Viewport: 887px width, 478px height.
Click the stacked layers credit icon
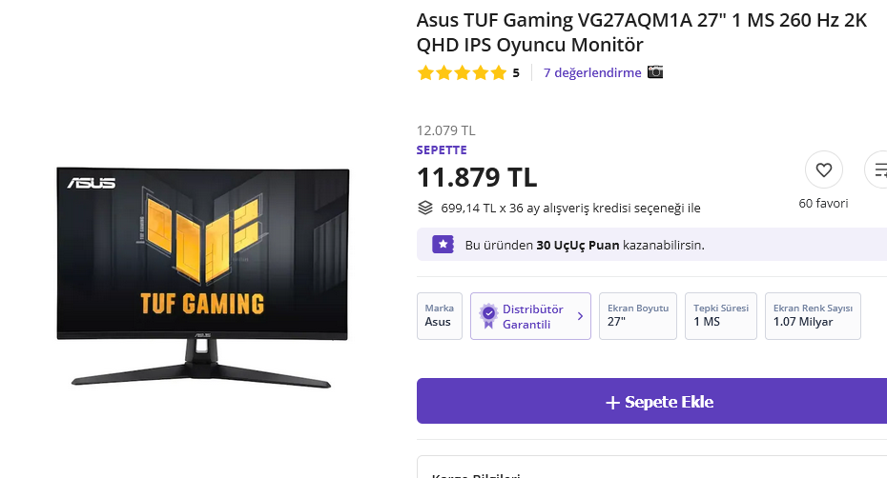click(424, 208)
